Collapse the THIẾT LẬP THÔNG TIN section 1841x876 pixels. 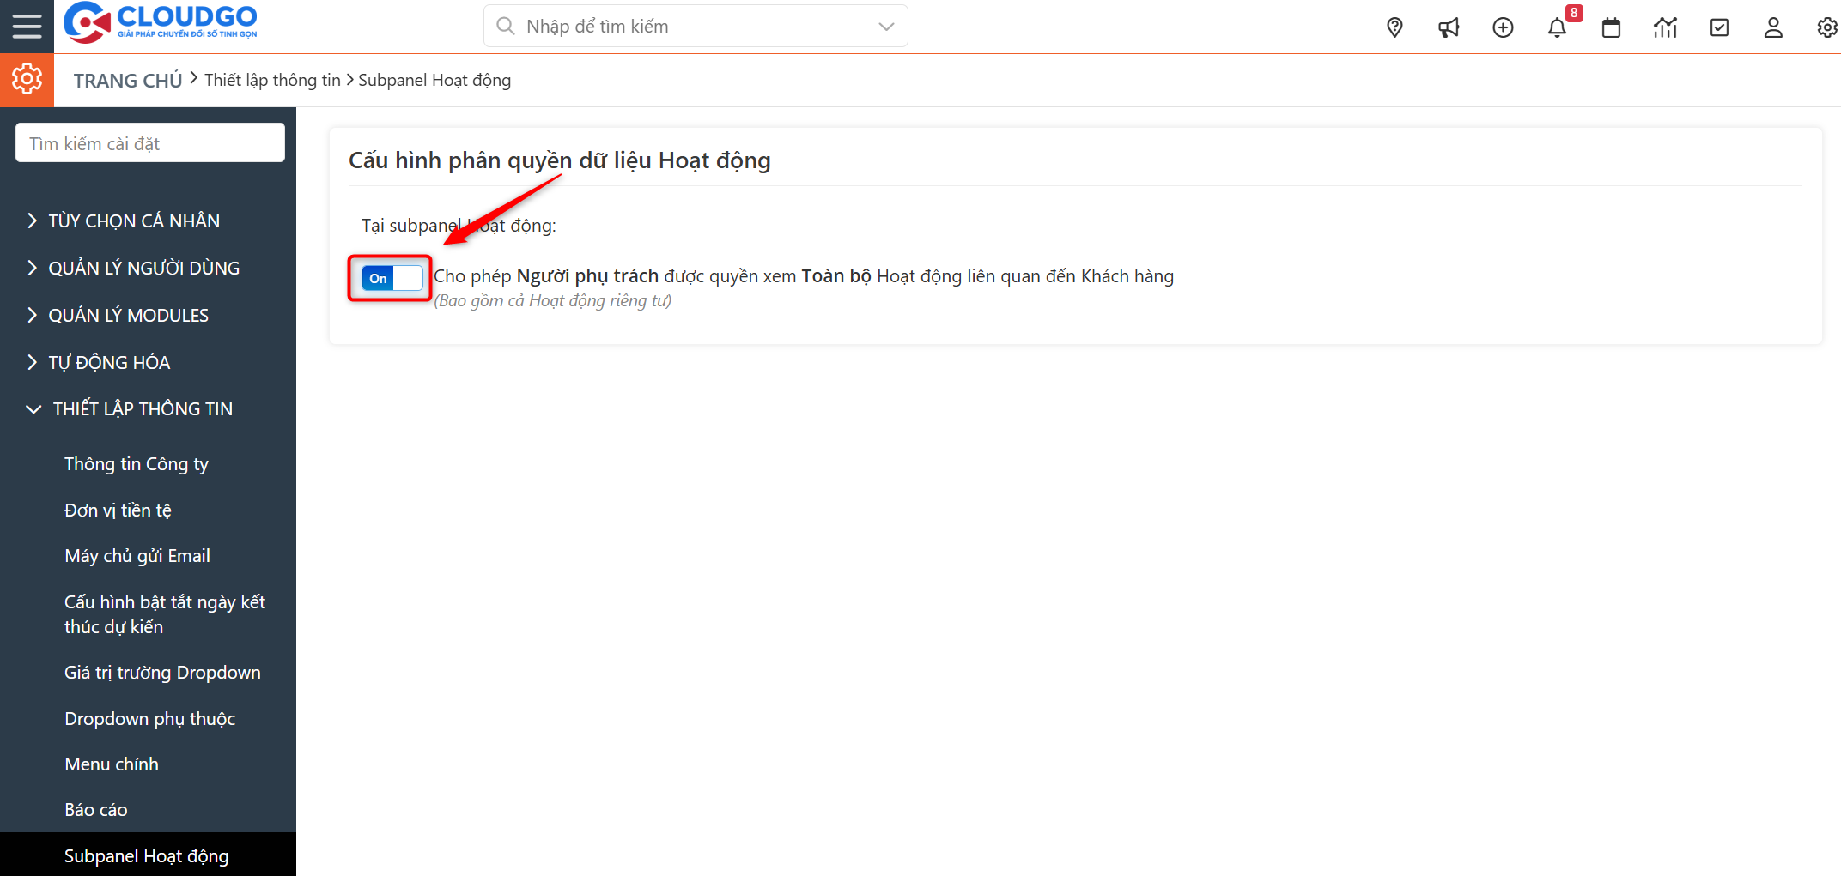[143, 408]
